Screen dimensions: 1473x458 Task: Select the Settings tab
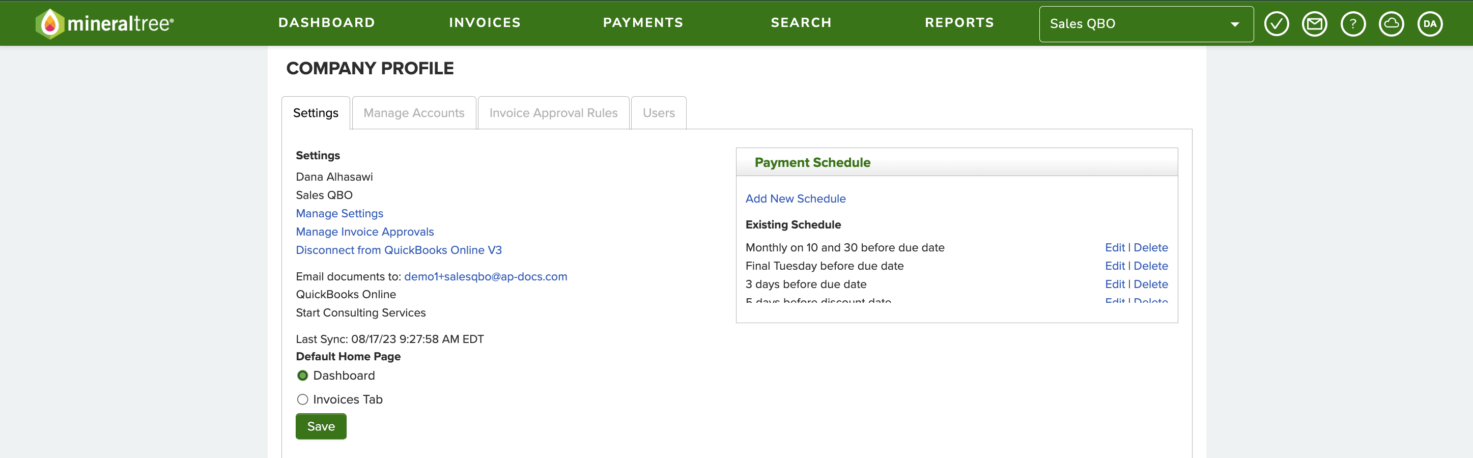pos(316,113)
